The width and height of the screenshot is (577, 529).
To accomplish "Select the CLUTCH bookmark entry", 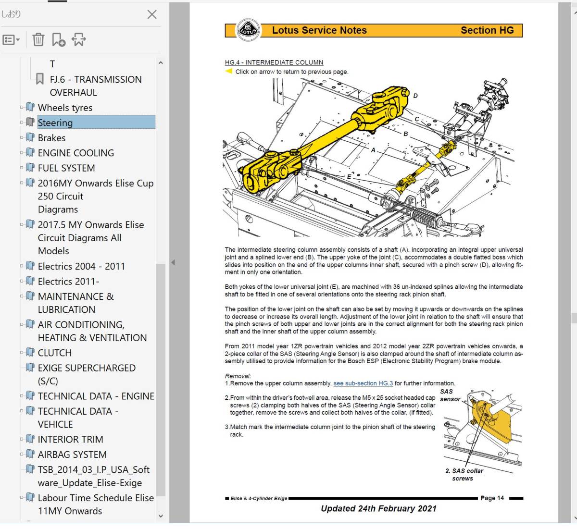I will point(55,353).
